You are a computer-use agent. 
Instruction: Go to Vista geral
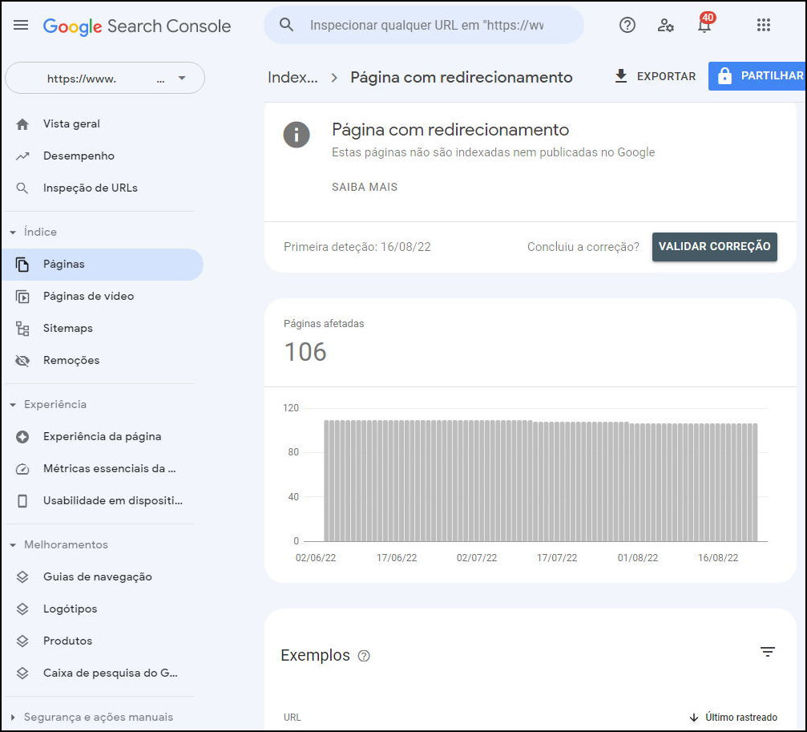tap(71, 124)
